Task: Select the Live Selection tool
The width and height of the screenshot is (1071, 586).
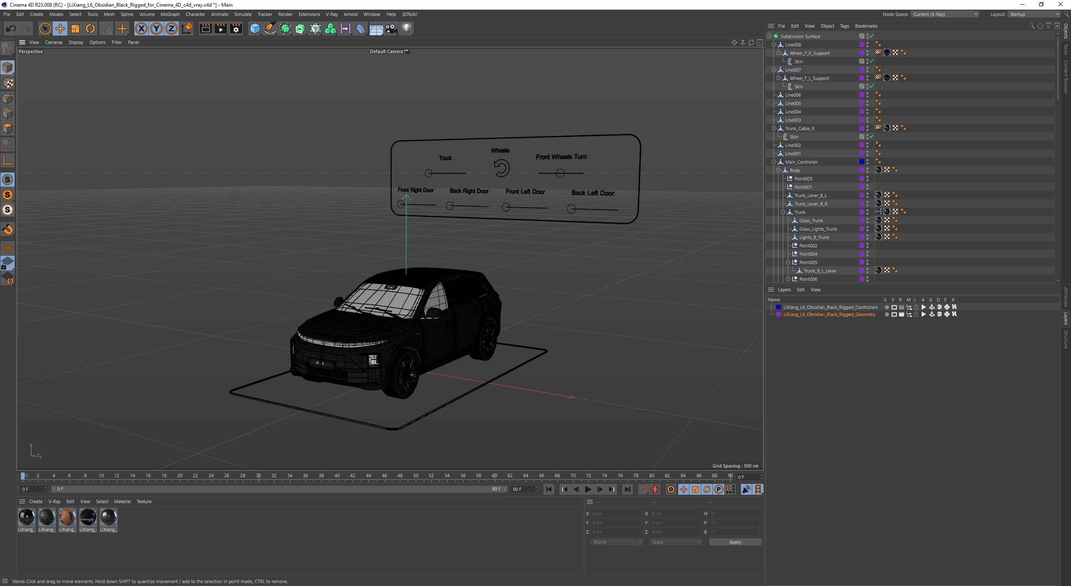Action: click(x=45, y=28)
